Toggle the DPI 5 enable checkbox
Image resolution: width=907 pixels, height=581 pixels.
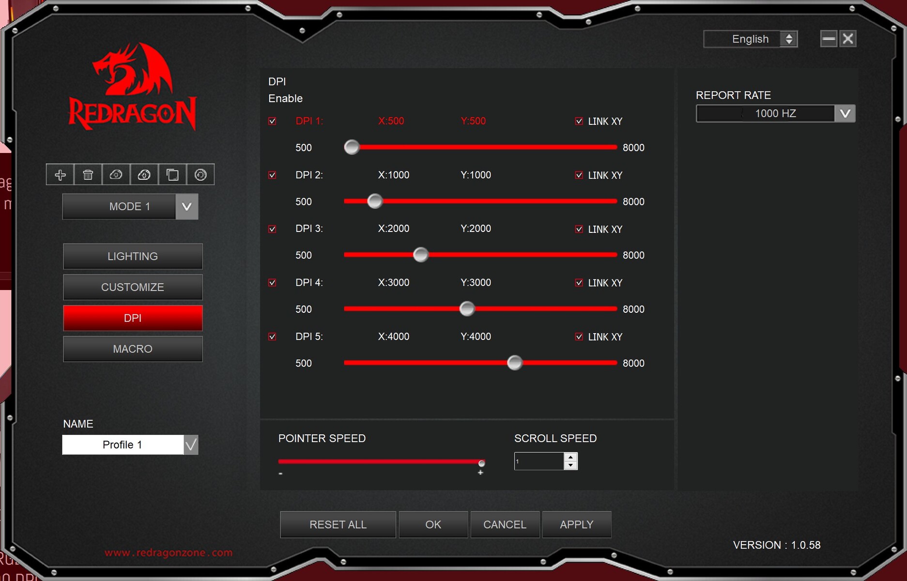tap(272, 336)
